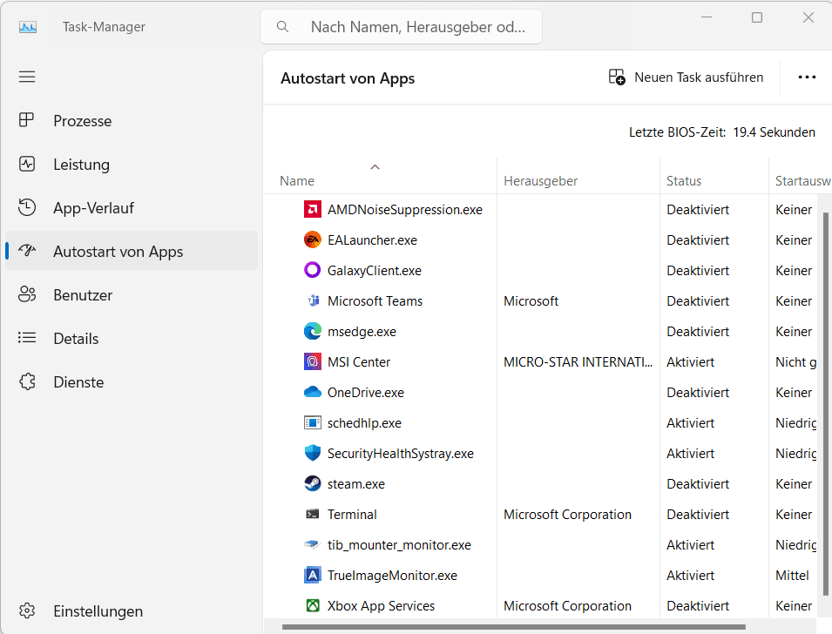Click the AMDNoiseSuppression.exe icon
This screenshot has width=832, height=634.
click(313, 210)
